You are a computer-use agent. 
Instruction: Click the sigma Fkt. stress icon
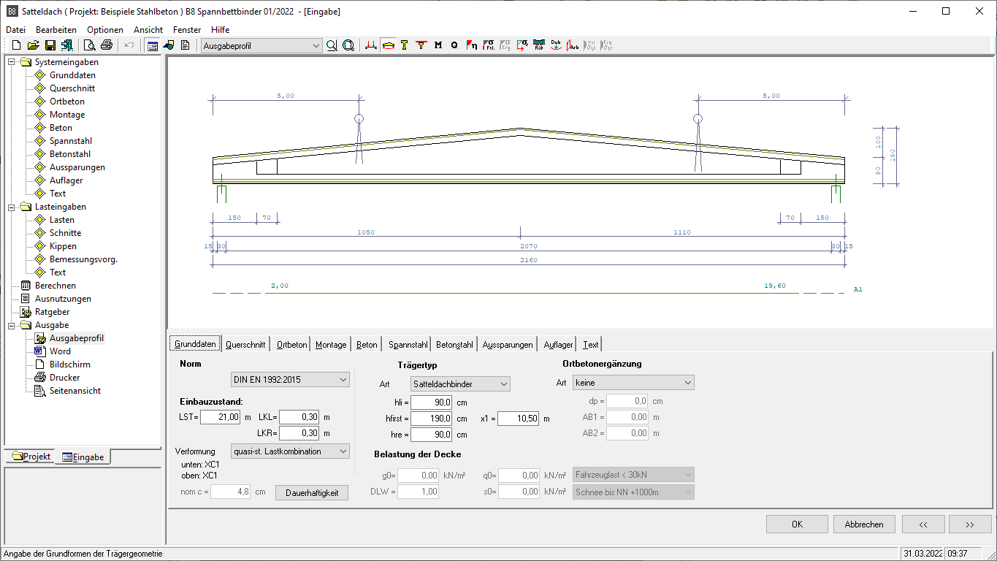(489, 45)
